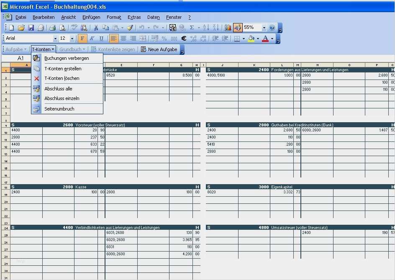Click the Euro currency format icon
This screenshot has height=280, width=395.
coord(183,39)
